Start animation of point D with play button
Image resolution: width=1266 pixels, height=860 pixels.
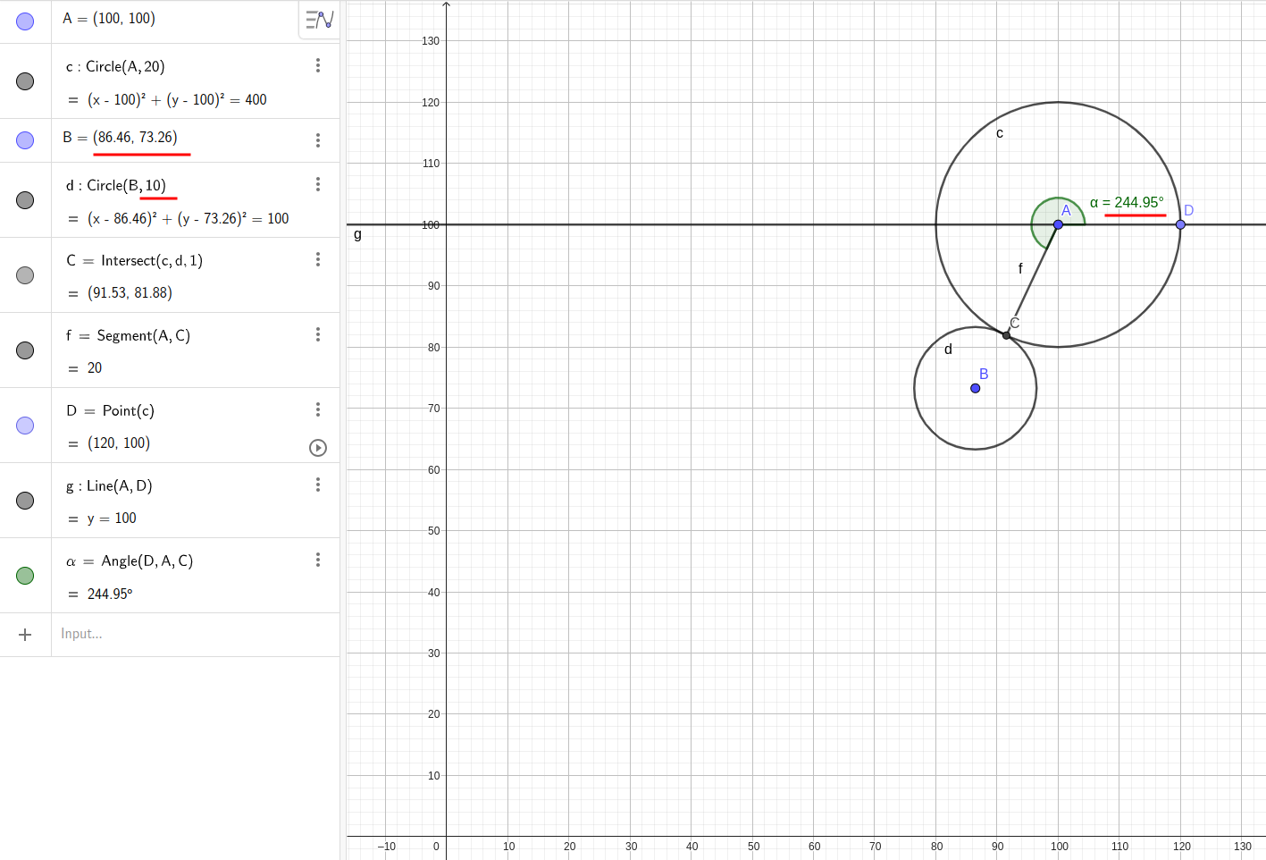[318, 448]
